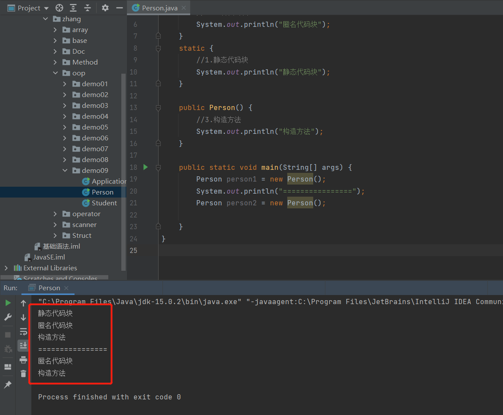
Task: Expand External Libraries node
Action: pyautogui.click(x=6, y=268)
